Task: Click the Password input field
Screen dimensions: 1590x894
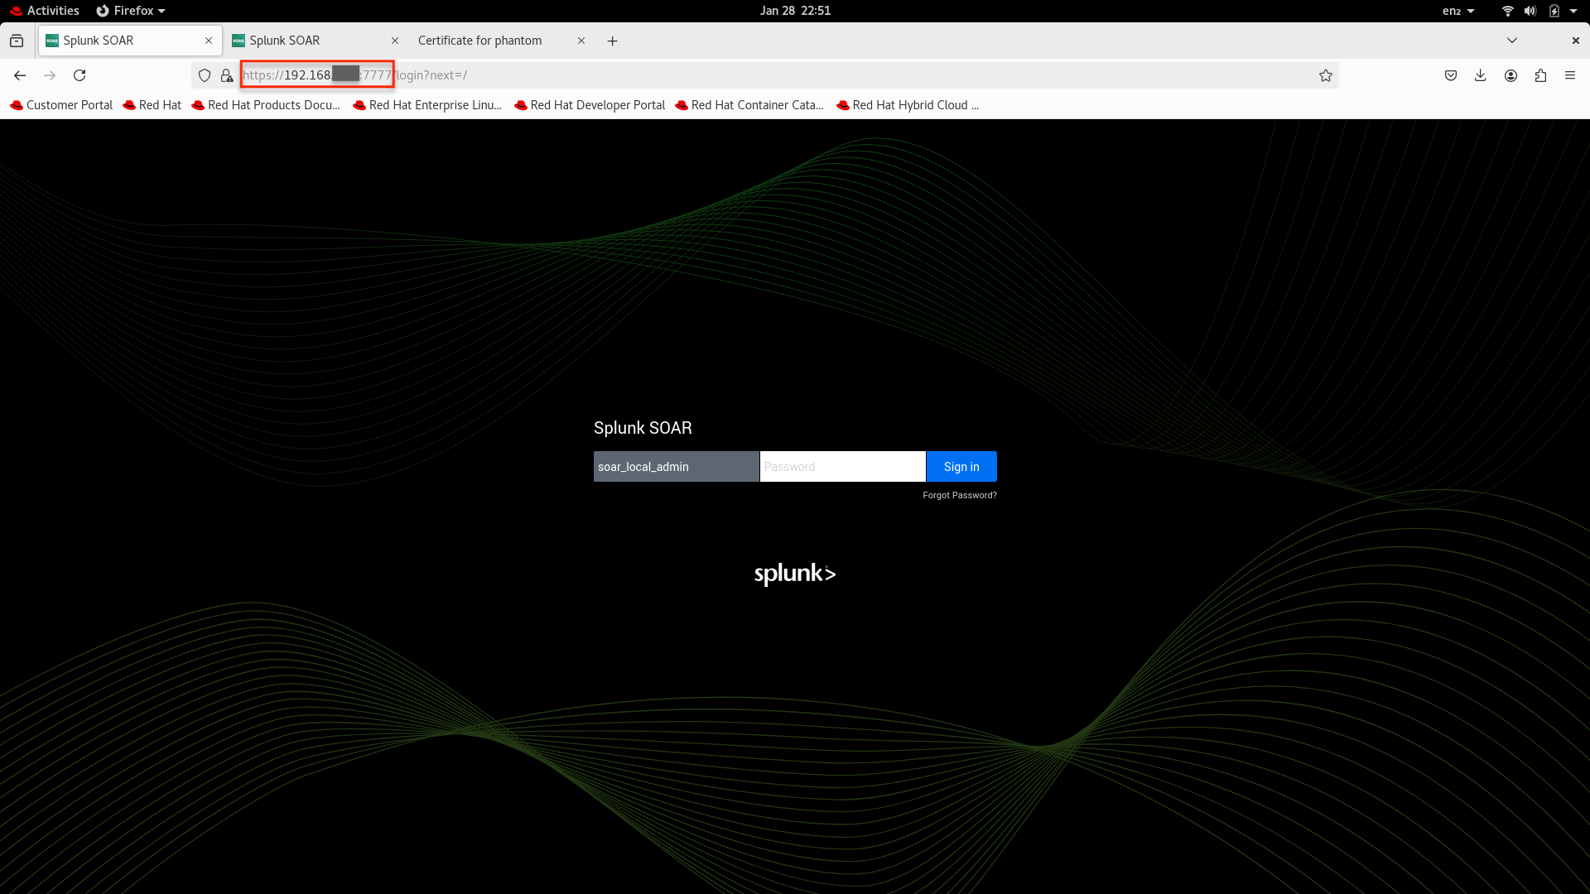Action: click(842, 467)
